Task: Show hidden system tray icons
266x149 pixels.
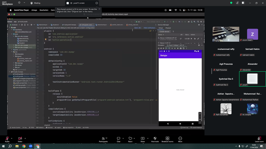Action: 236,146
